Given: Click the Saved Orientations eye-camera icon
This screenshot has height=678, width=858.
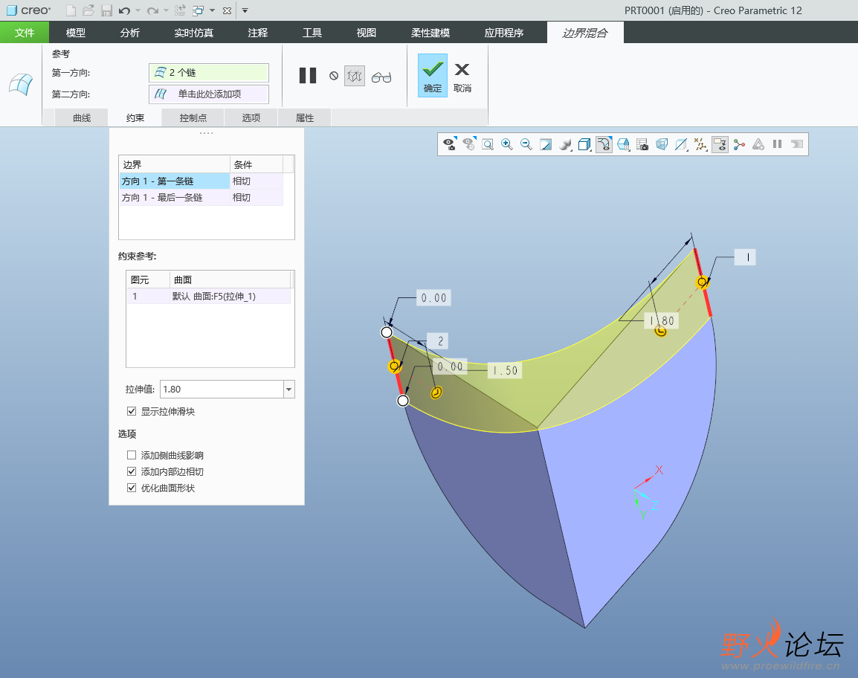Looking at the screenshot, I should pyautogui.click(x=450, y=144).
